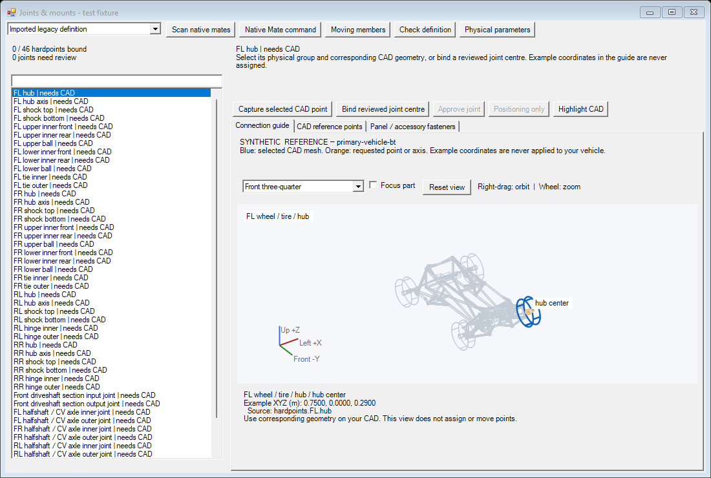The image size is (711, 478).
Task: Select 'FR tie inner | needs CAD' row
Action: (x=111, y=278)
